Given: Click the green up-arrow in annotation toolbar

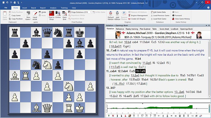Looking at the screenshot, I should tap(109, 116).
